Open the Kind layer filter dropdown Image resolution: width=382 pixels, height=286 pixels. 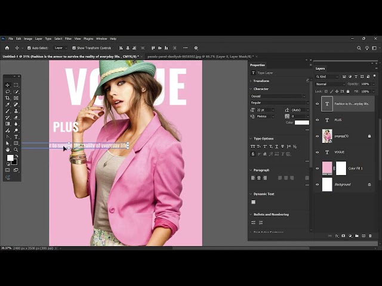pyautogui.click(x=327, y=77)
